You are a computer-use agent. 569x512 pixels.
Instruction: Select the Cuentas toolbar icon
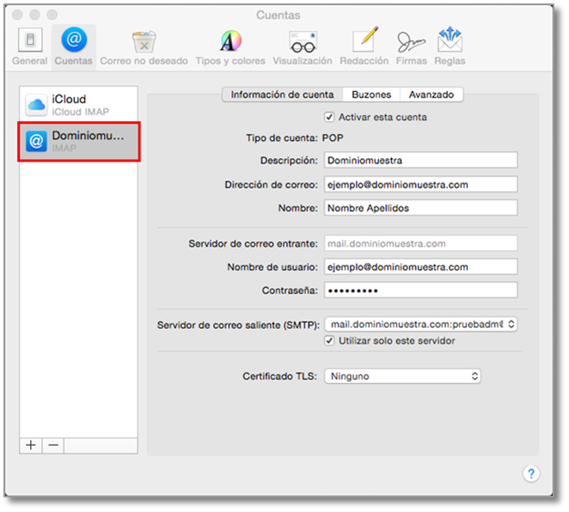[x=73, y=47]
